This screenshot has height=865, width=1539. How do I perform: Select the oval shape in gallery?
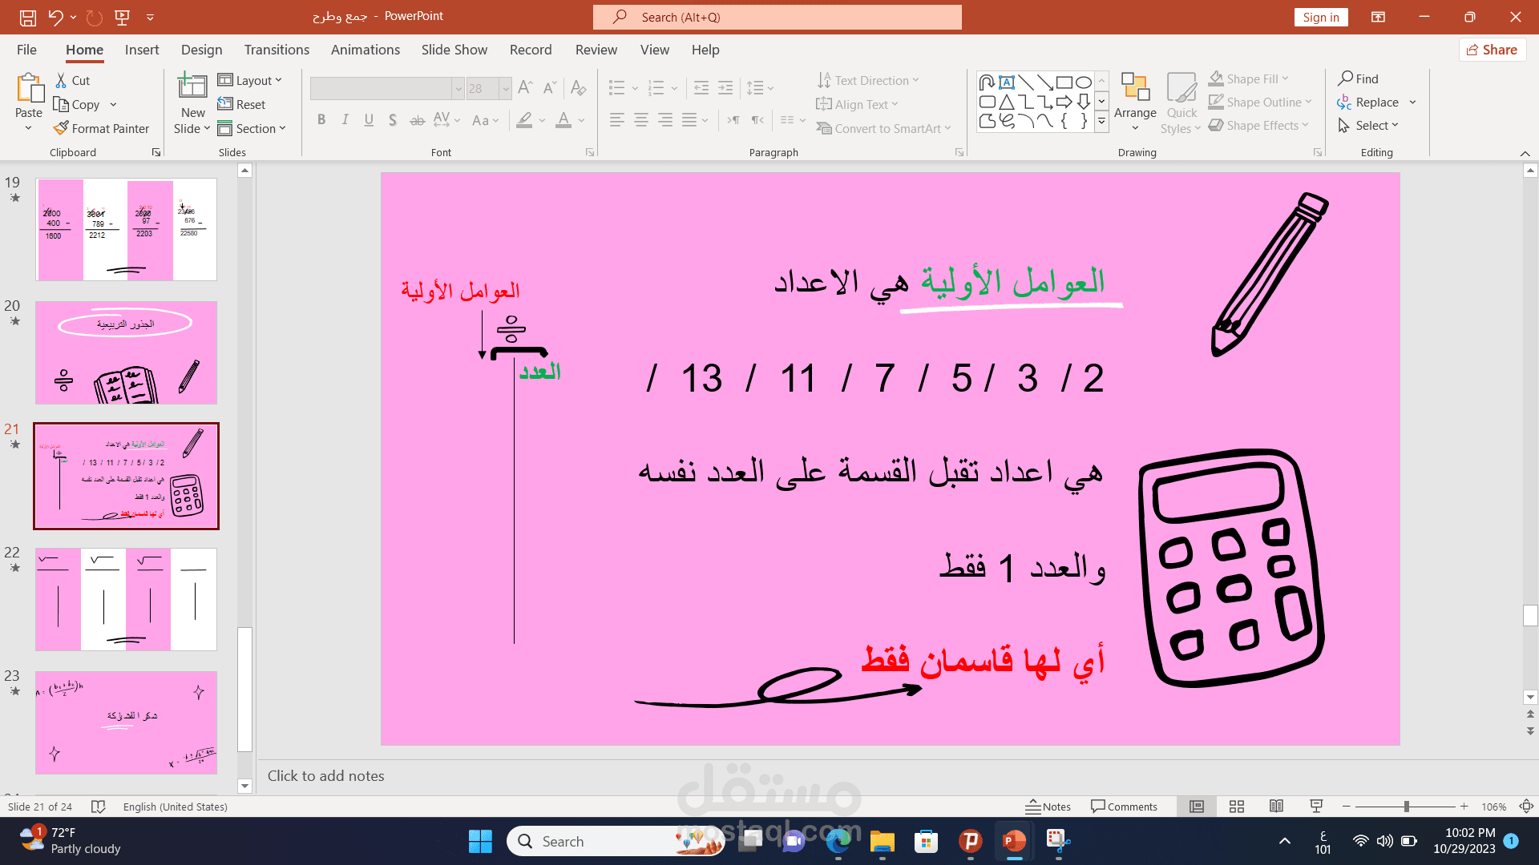(x=1084, y=82)
